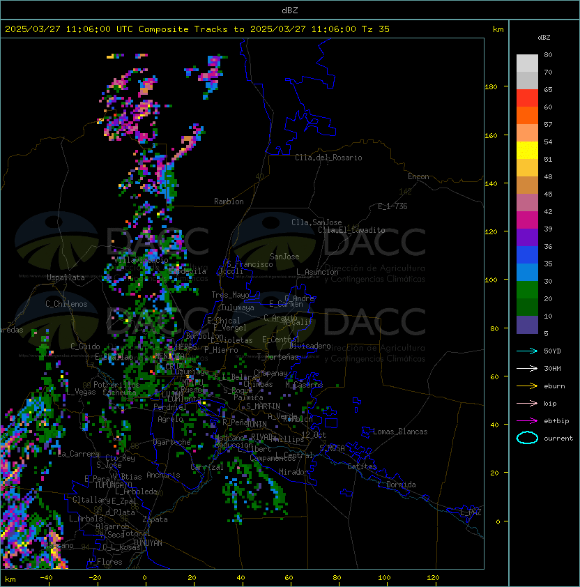The width and height of the screenshot is (580, 587).
Task: Click the cyan current ellipse legend symbol
Action: click(x=527, y=438)
